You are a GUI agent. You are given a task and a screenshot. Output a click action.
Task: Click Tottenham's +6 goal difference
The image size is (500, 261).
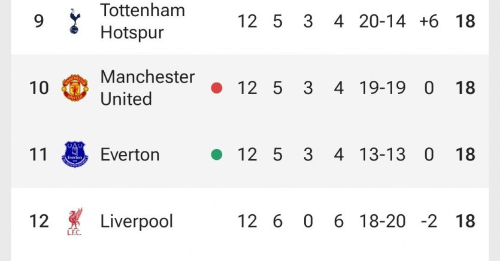428,22
